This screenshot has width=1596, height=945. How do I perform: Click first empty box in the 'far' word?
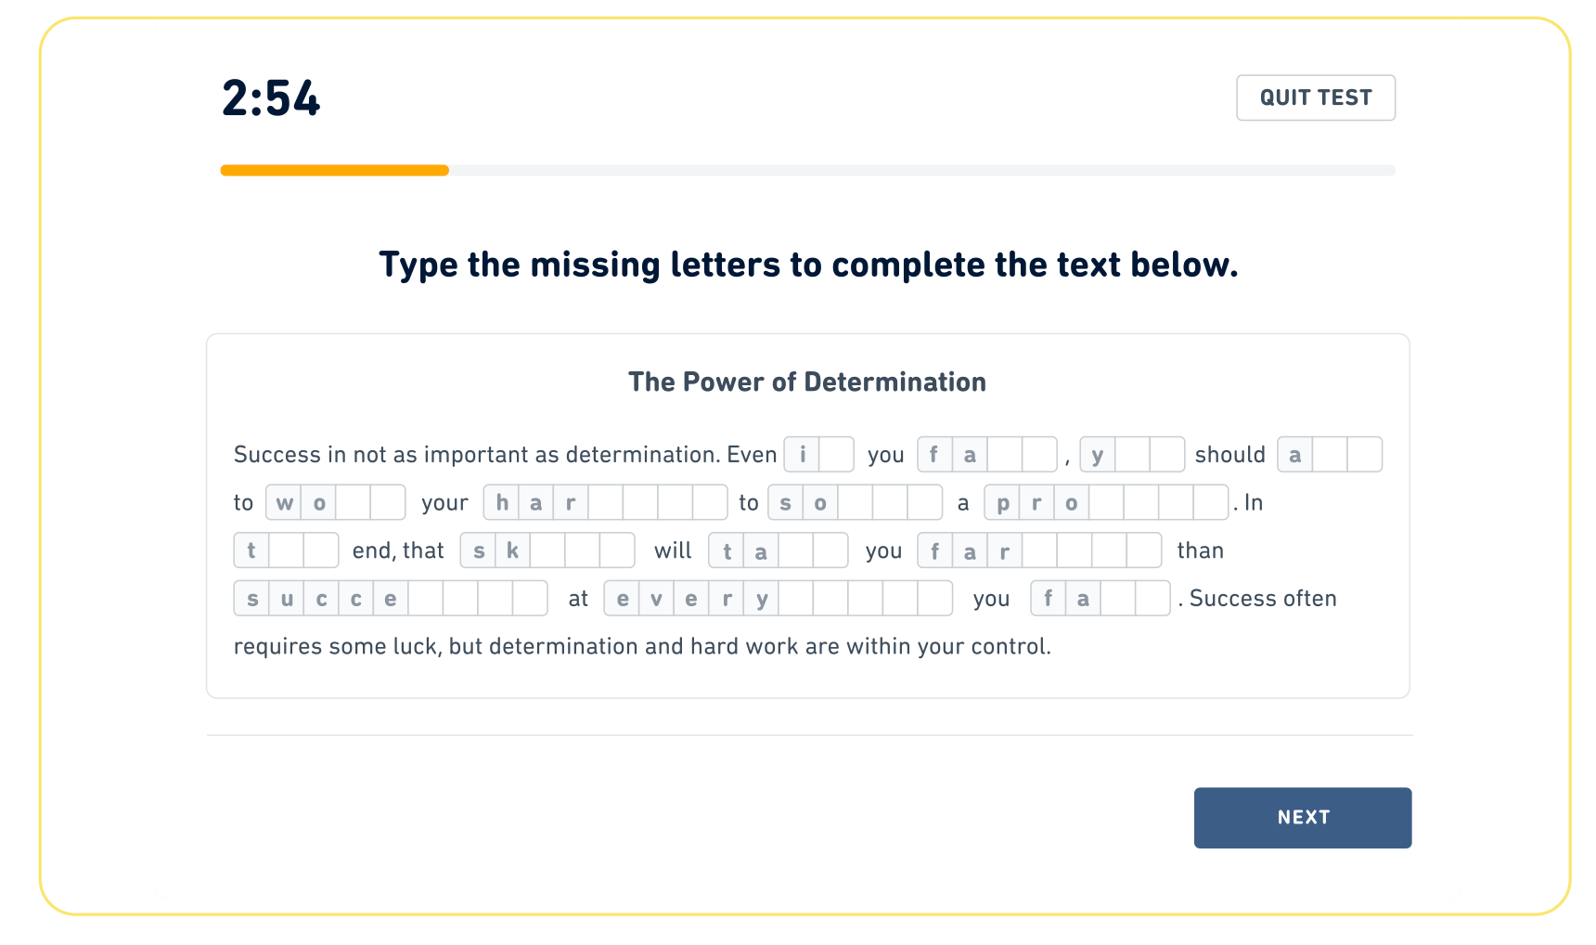click(x=1039, y=550)
